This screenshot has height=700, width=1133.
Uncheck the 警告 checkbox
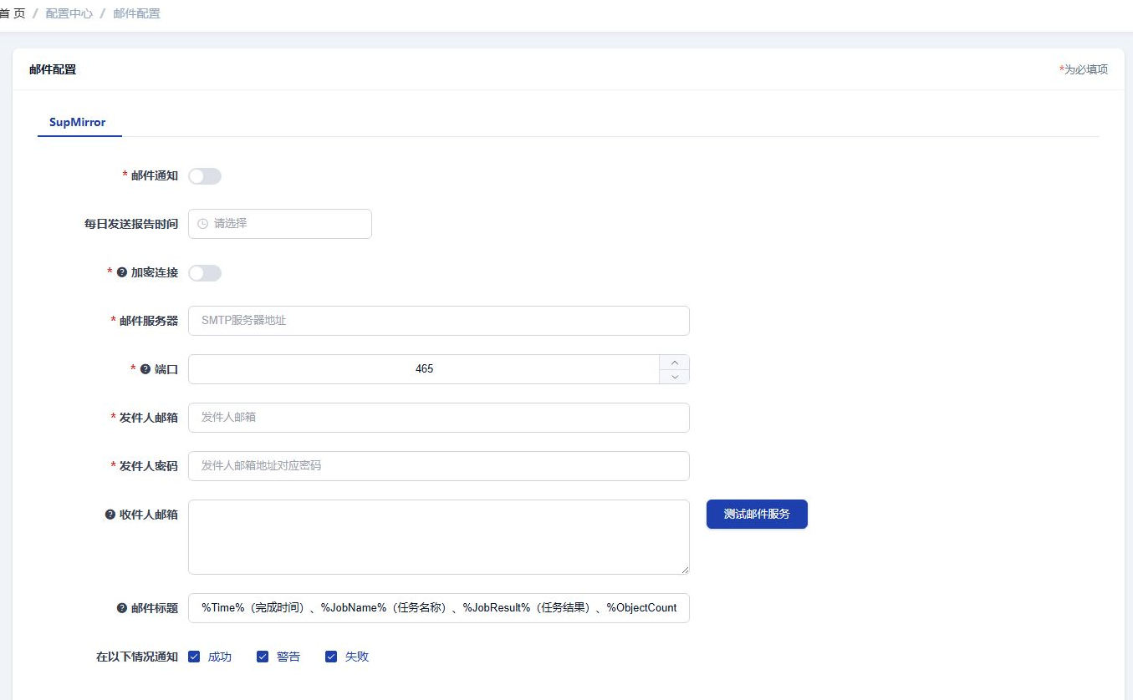pos(263,657)
